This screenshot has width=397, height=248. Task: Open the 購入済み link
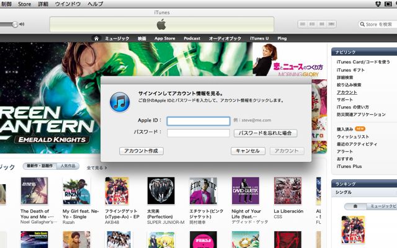pyautogui.click(x=345, y=130)
